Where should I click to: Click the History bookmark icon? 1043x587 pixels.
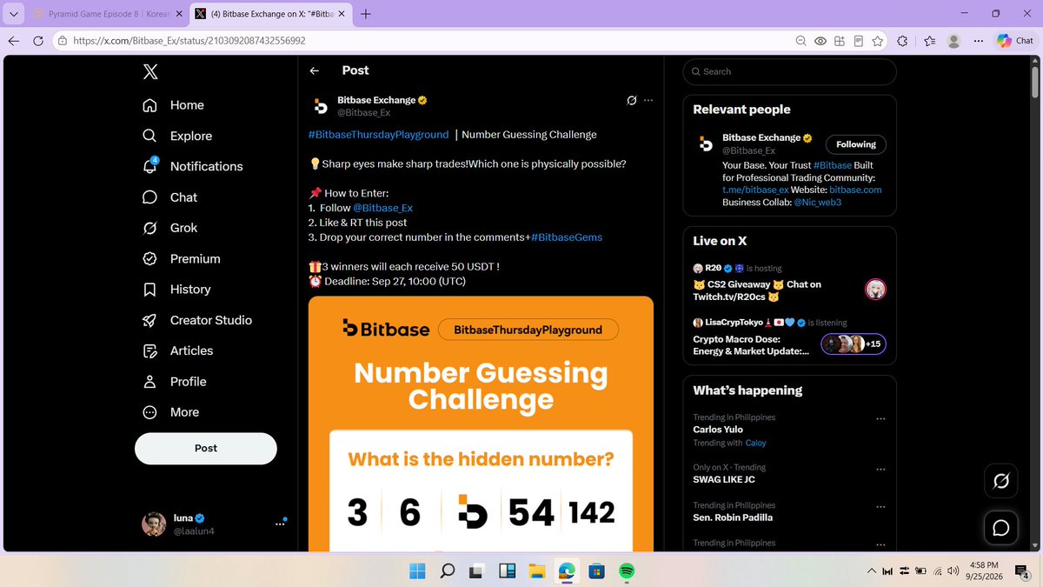(149, 290)
